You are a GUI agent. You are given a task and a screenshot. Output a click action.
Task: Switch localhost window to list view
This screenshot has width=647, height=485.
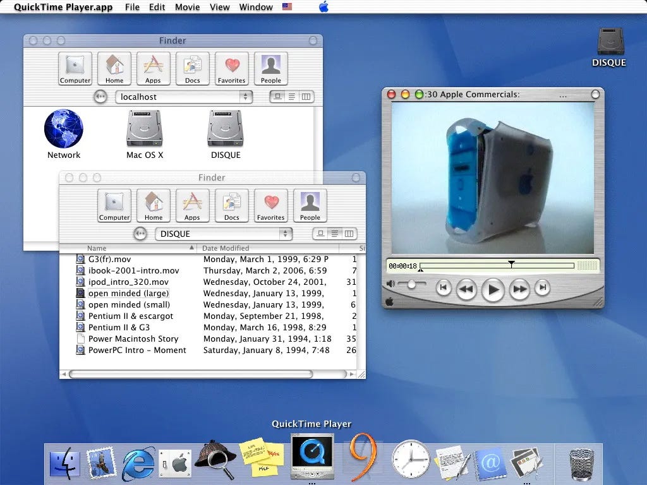(x=292, y=97)
